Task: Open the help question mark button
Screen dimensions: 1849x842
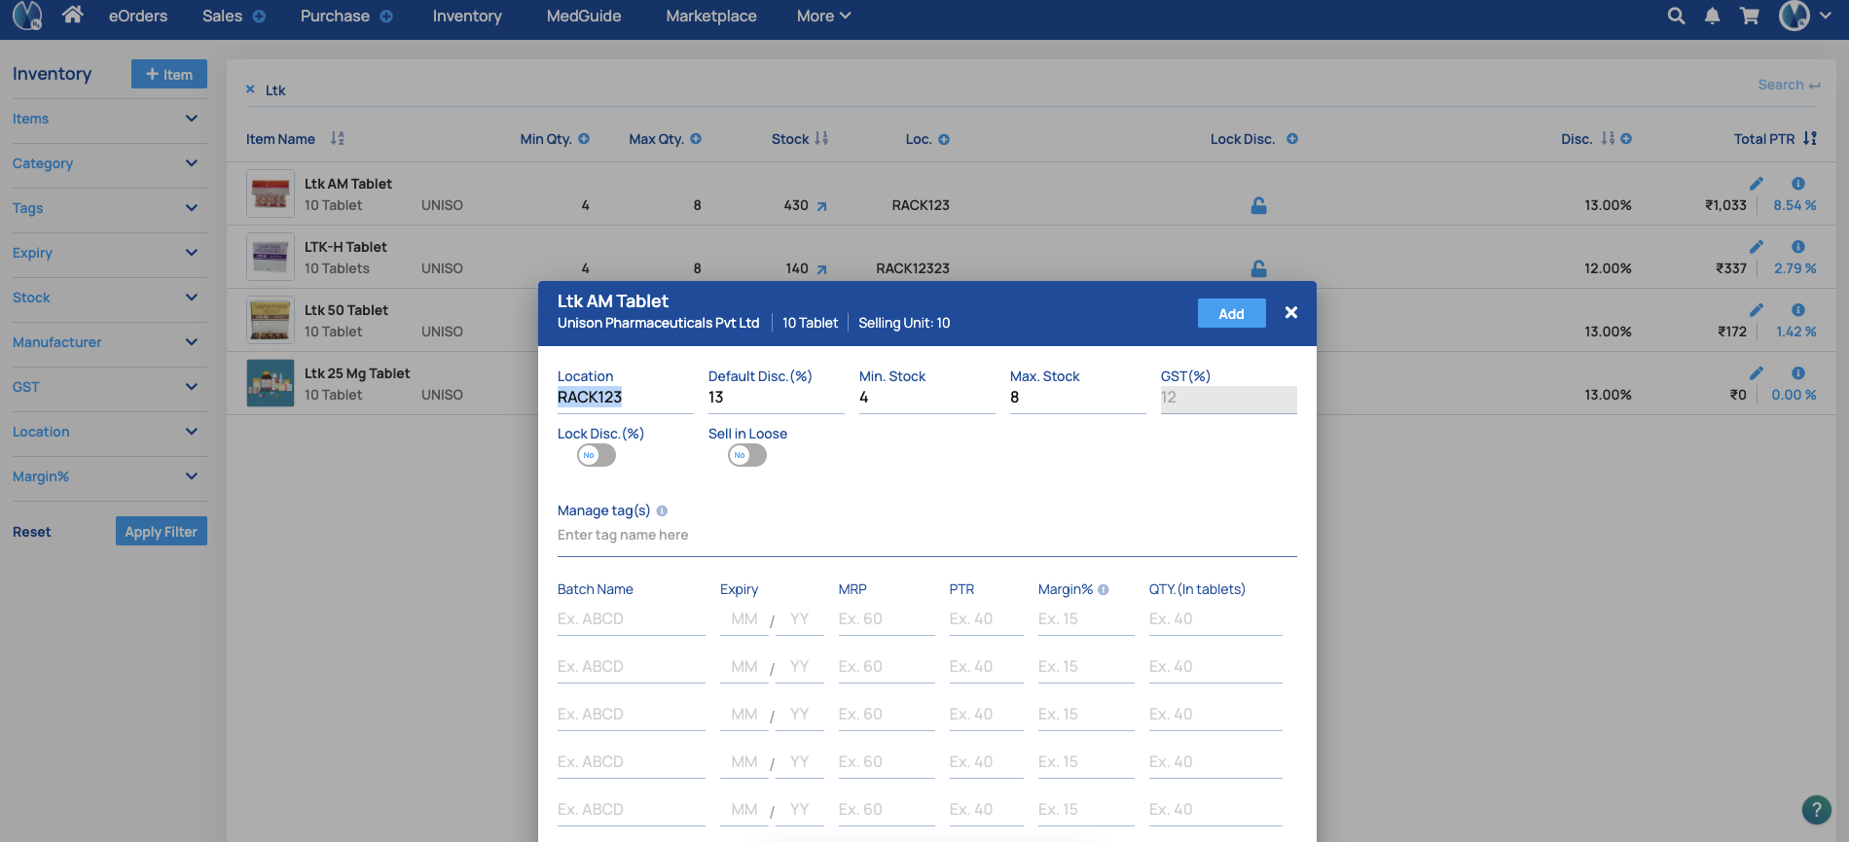Action: click(1816, 810)
